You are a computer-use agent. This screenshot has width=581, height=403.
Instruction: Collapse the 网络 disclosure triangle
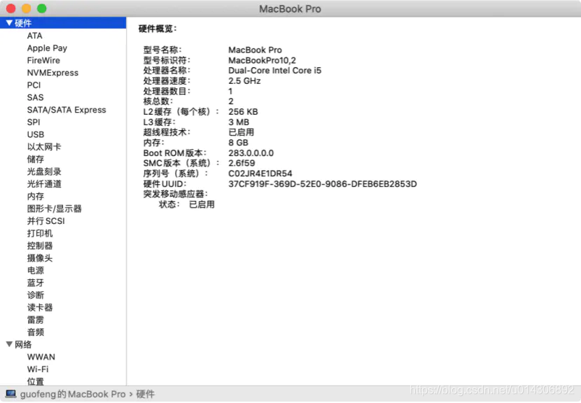coord(10,344)
